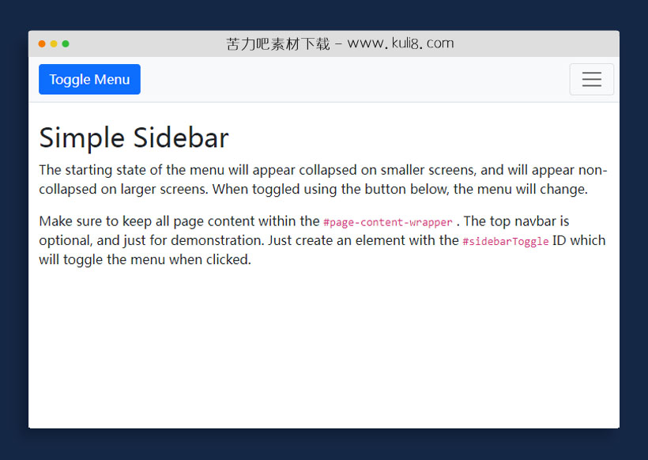Click the green window dot

coord(66,43)
